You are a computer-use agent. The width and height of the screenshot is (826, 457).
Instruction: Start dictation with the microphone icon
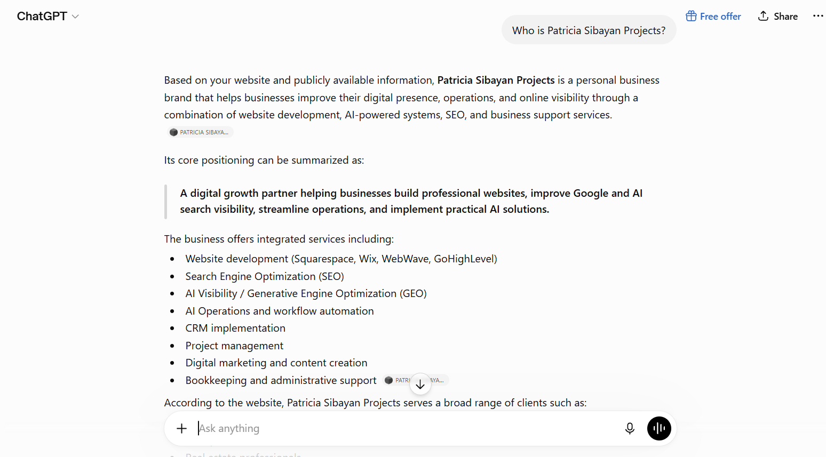[630, 428]
